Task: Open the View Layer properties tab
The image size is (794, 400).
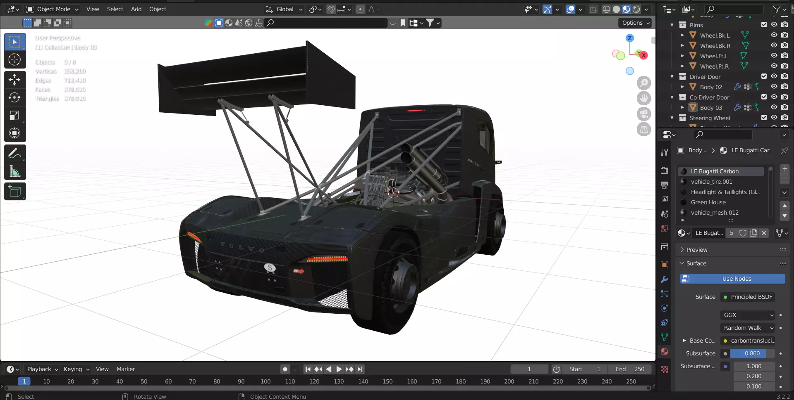Action: [x=664, y=199]
